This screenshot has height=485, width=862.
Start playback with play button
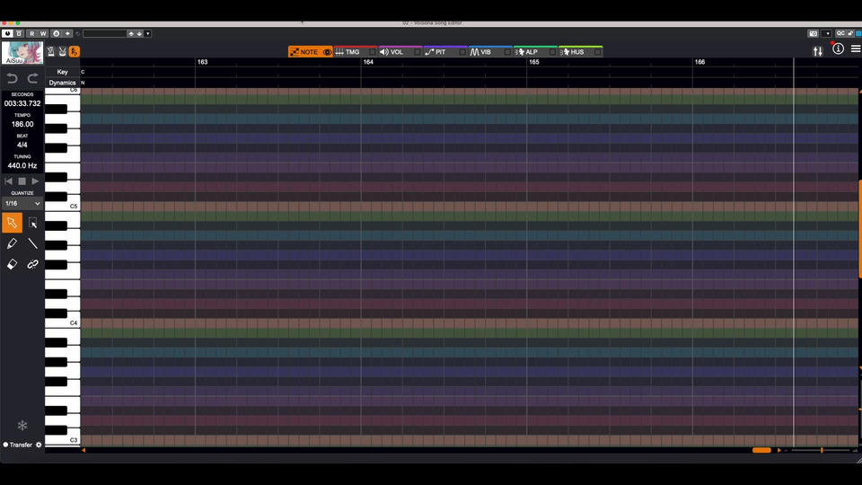[x=35, y=181]
